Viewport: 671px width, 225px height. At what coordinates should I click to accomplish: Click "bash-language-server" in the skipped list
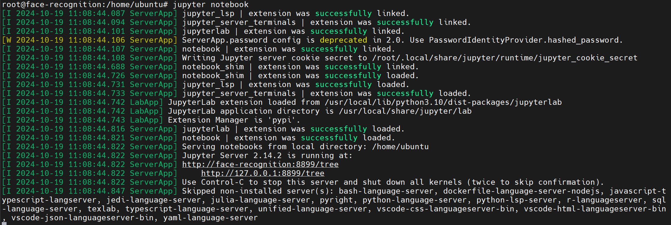click(x=386, y=191)
